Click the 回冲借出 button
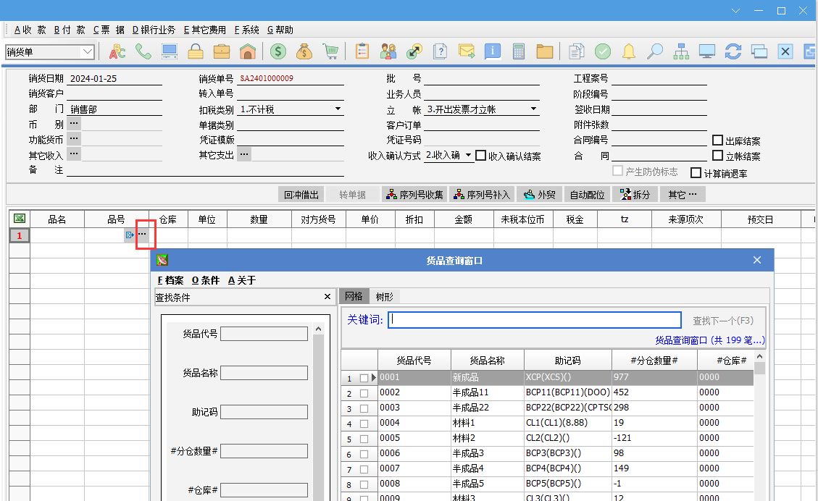Viewport: 818px width, 501px height. click(301, 195)
